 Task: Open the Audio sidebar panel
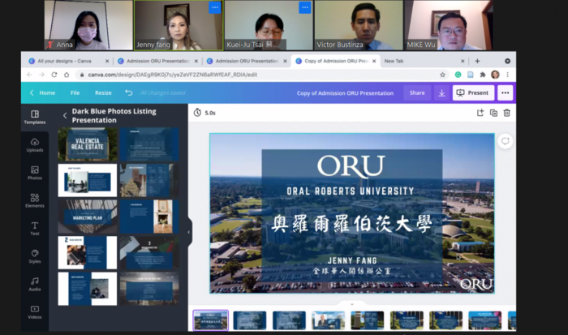click(35, 284)
